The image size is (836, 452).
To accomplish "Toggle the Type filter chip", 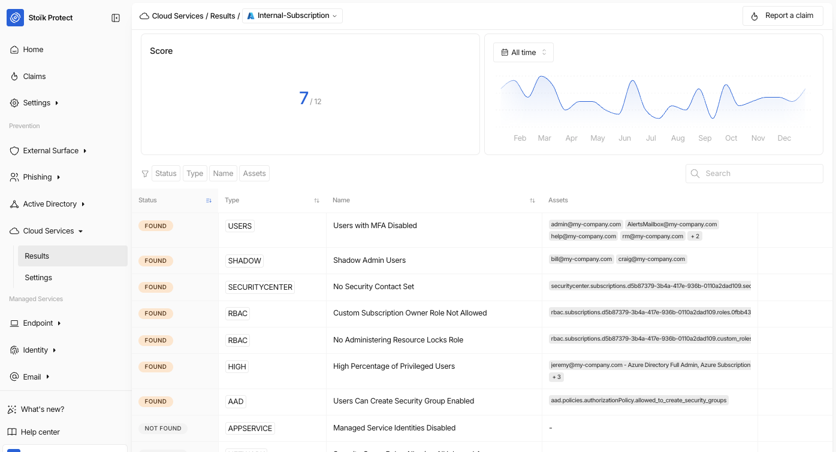I will (195, 174).
